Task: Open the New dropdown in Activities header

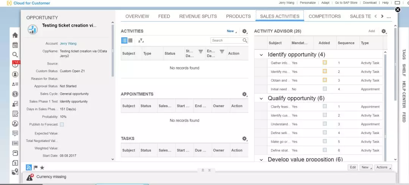Action: pos(232,31)
